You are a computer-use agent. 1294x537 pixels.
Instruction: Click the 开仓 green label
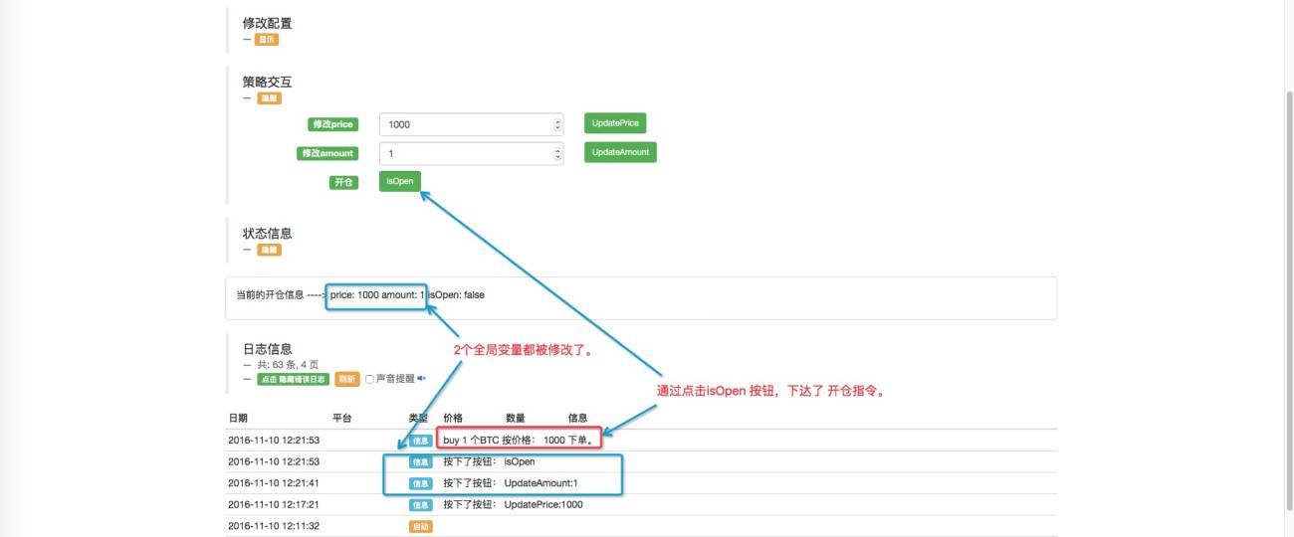(343, 183)
